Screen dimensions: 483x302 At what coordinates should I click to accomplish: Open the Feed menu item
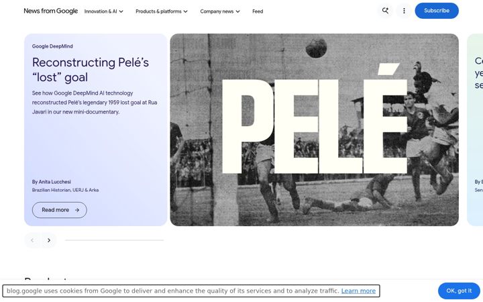[258, 11]
